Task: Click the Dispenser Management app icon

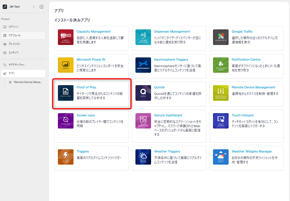Action: [143, 37]
